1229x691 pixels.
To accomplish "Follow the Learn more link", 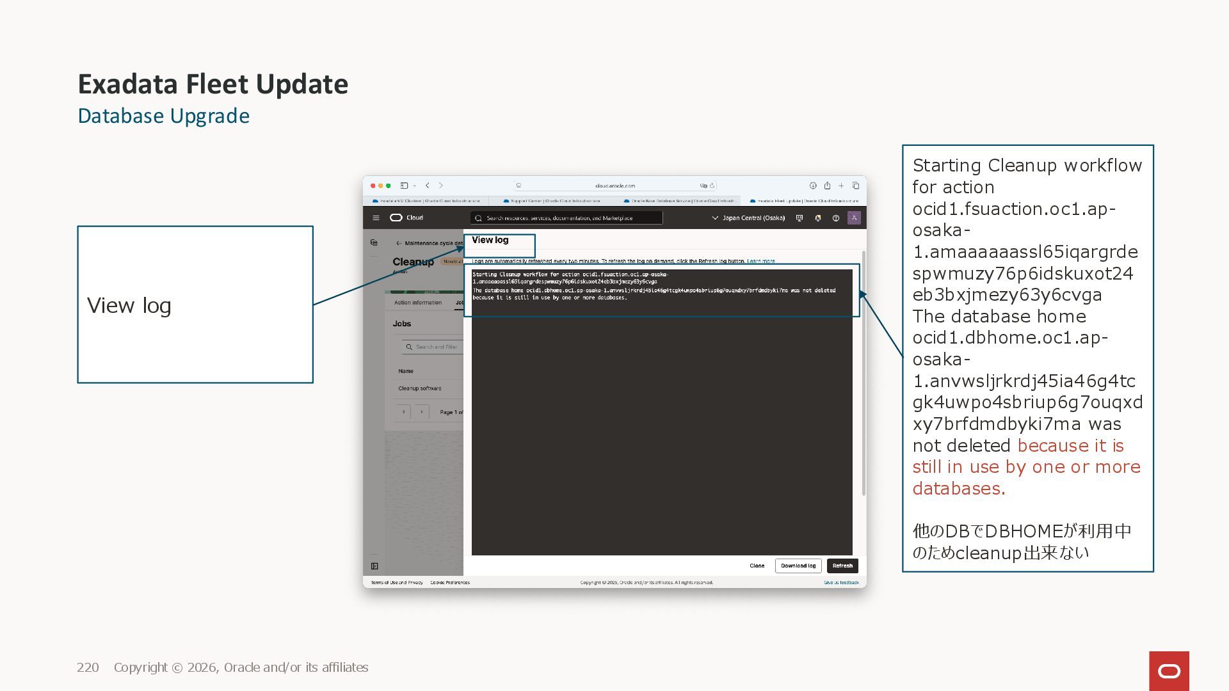I will (x=760, y=261).
